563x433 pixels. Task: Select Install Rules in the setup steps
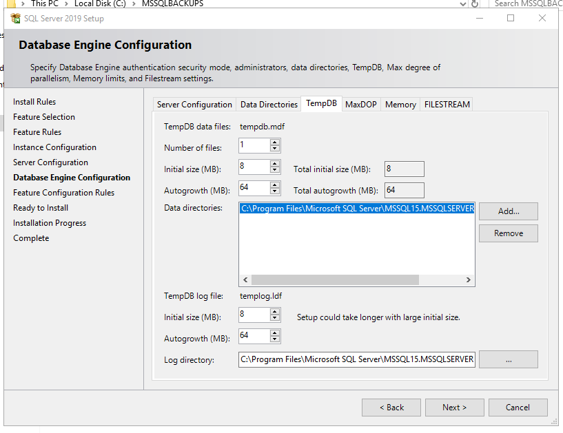[x=34, y=102]
